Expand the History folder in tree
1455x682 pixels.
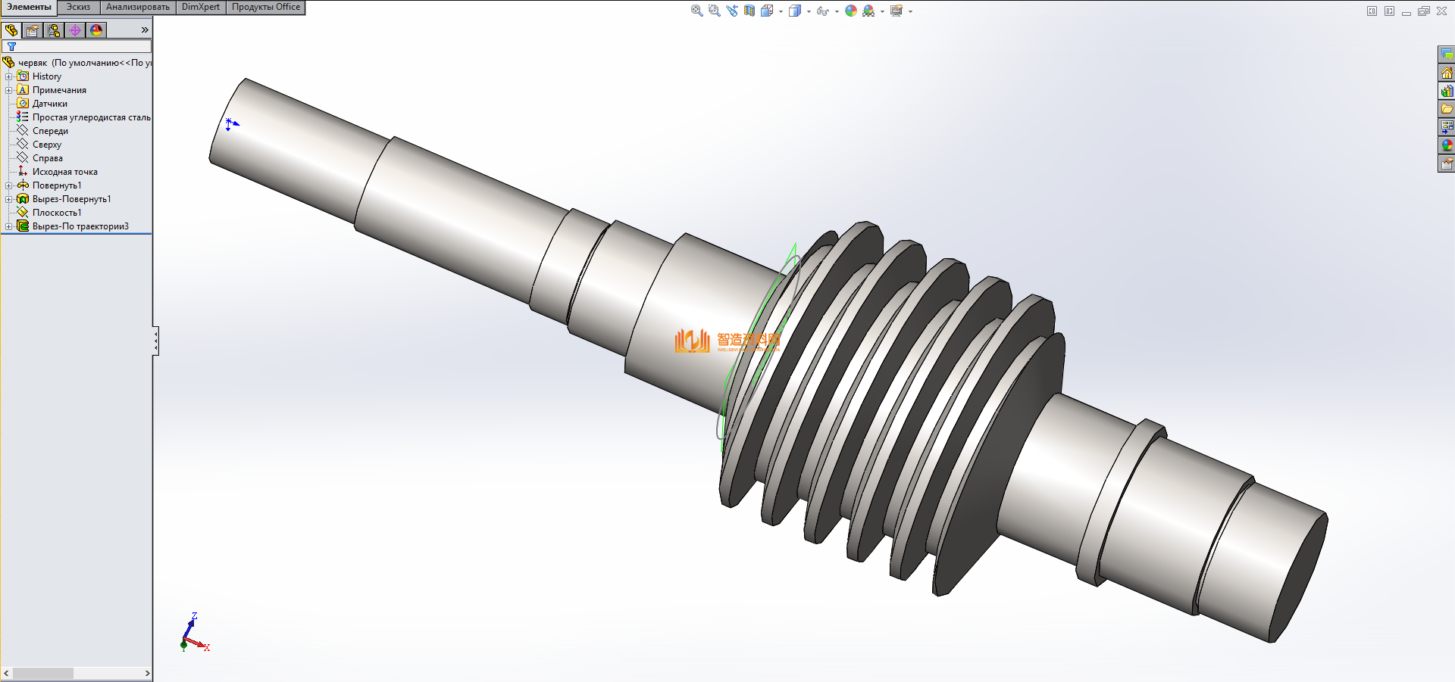click(8, 76)
